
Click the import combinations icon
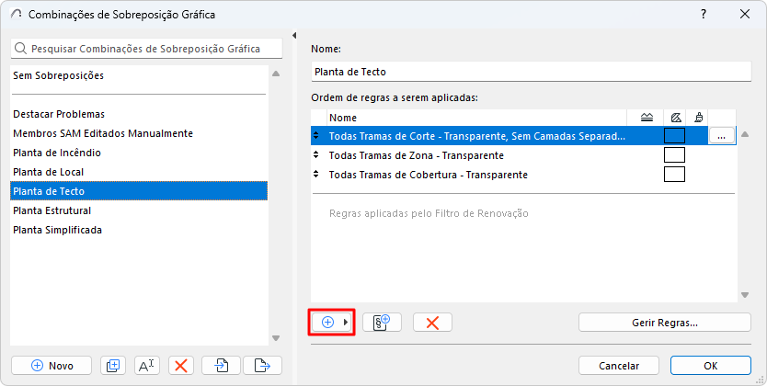222,365
